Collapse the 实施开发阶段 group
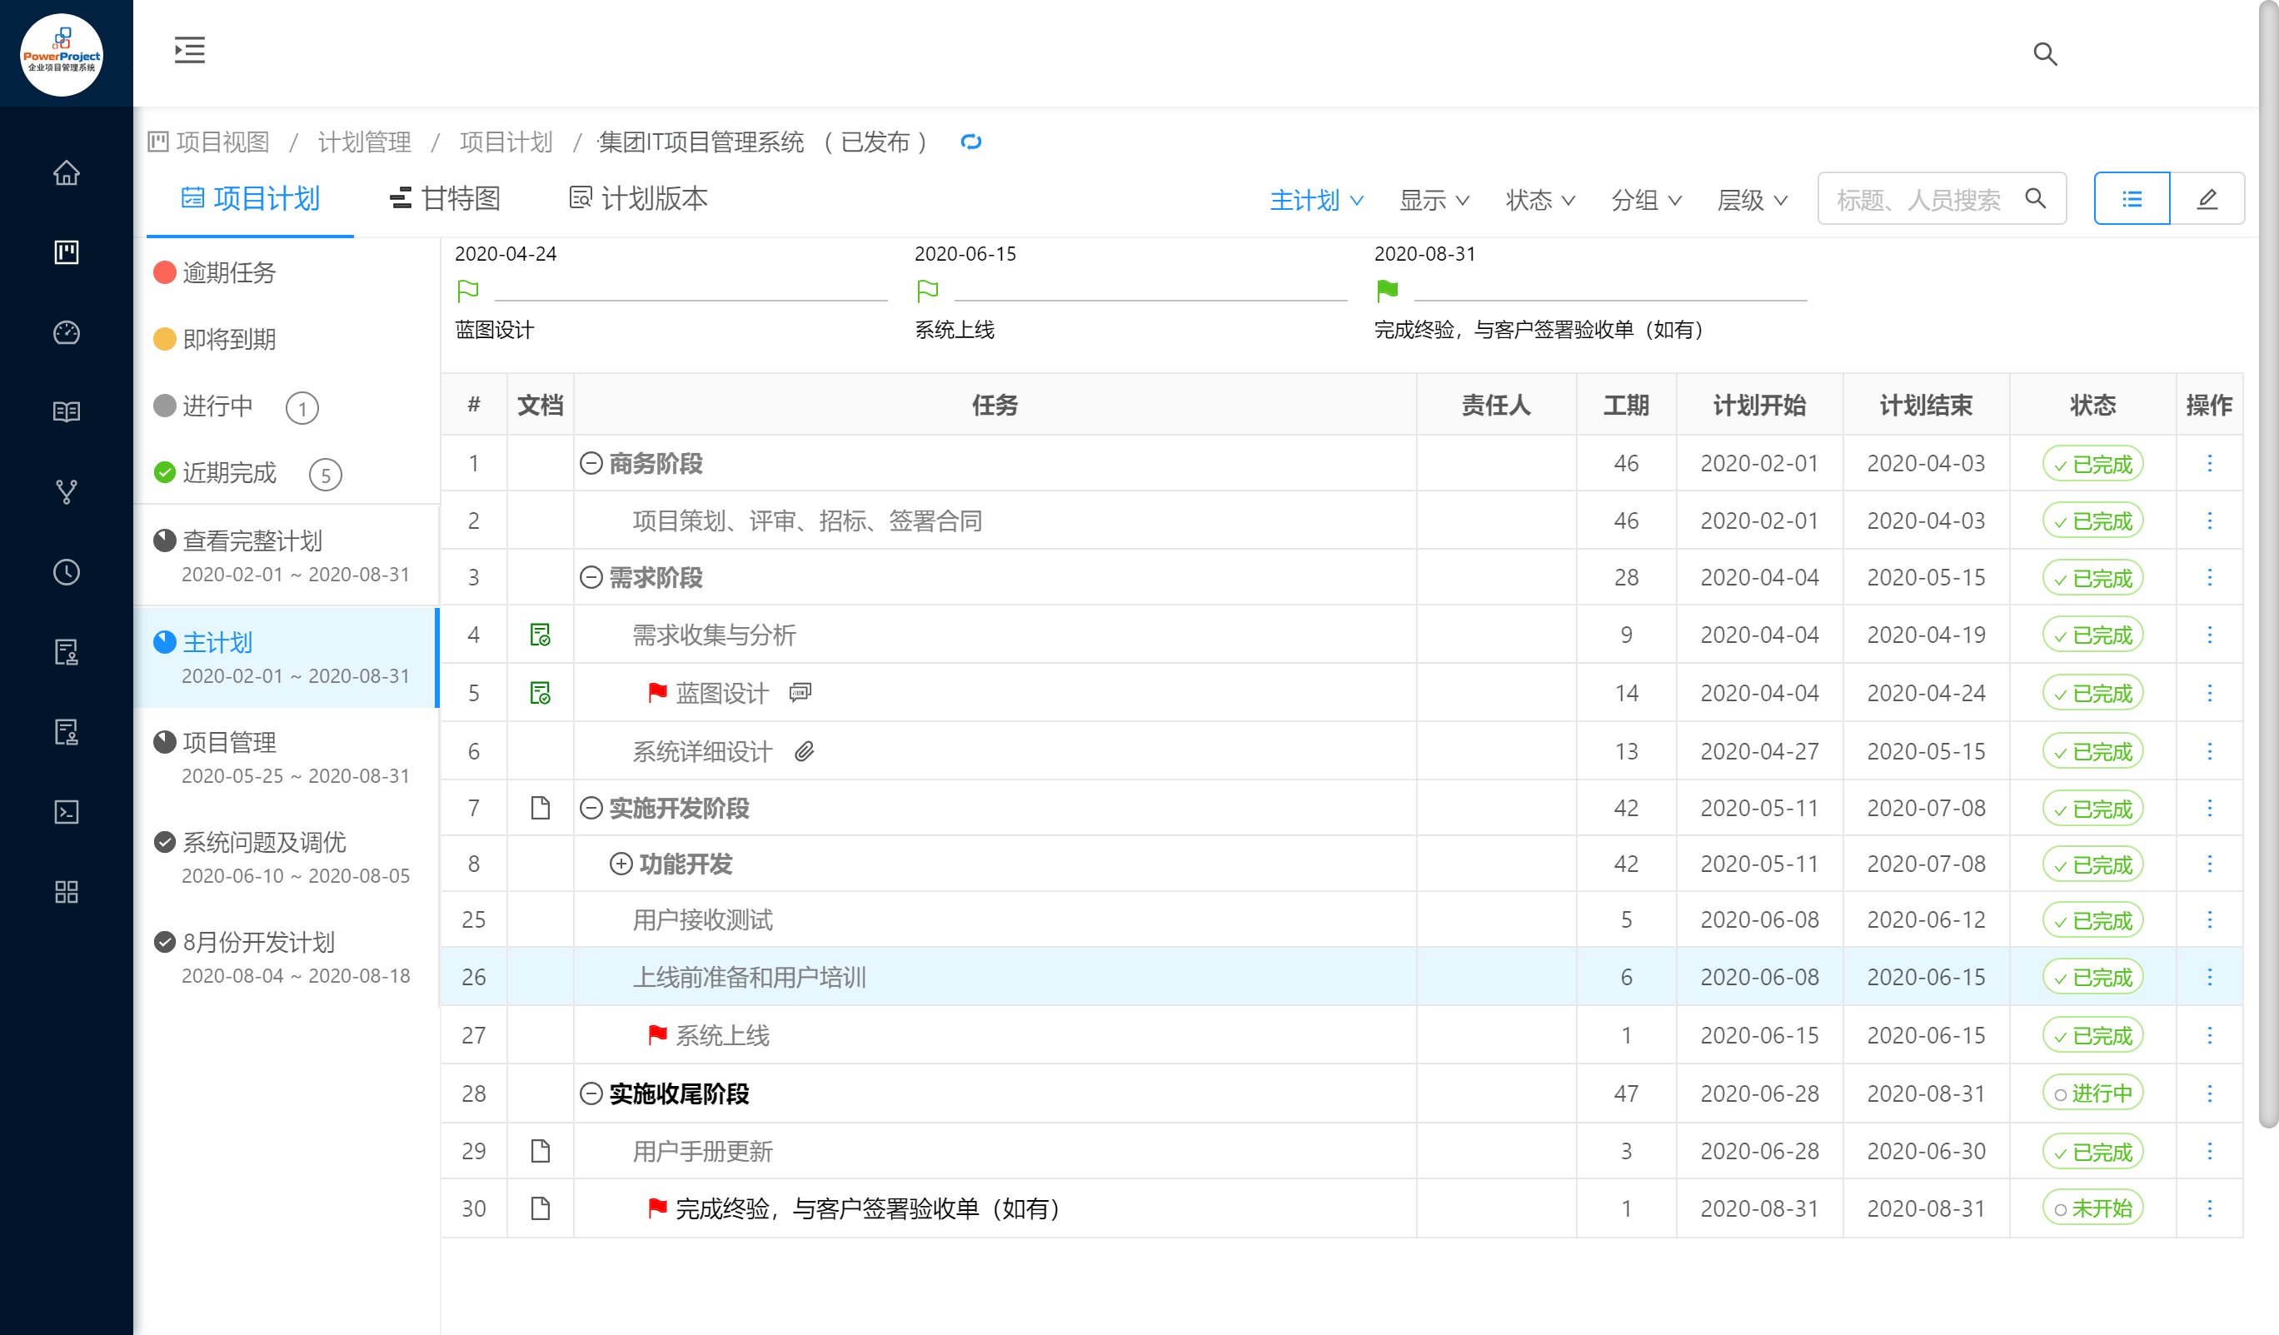Screen dimensions: 2279x1335 [591, 808]
